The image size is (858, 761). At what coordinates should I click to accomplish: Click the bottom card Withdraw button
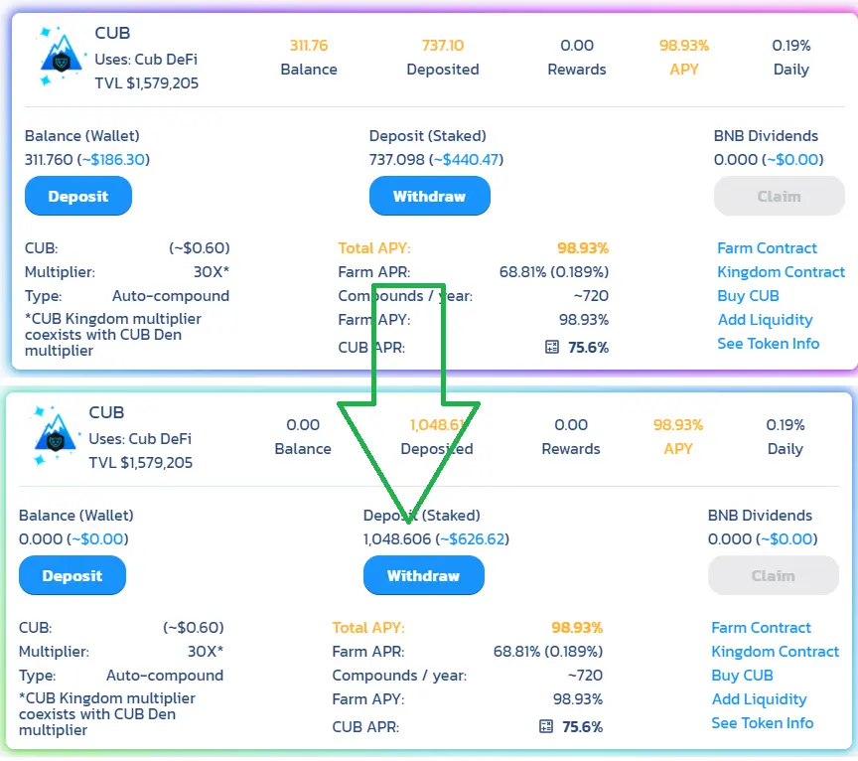click(423, 575)
